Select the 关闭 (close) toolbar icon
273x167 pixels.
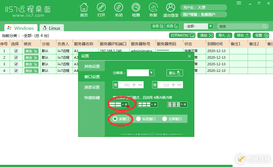click(119, 9)
